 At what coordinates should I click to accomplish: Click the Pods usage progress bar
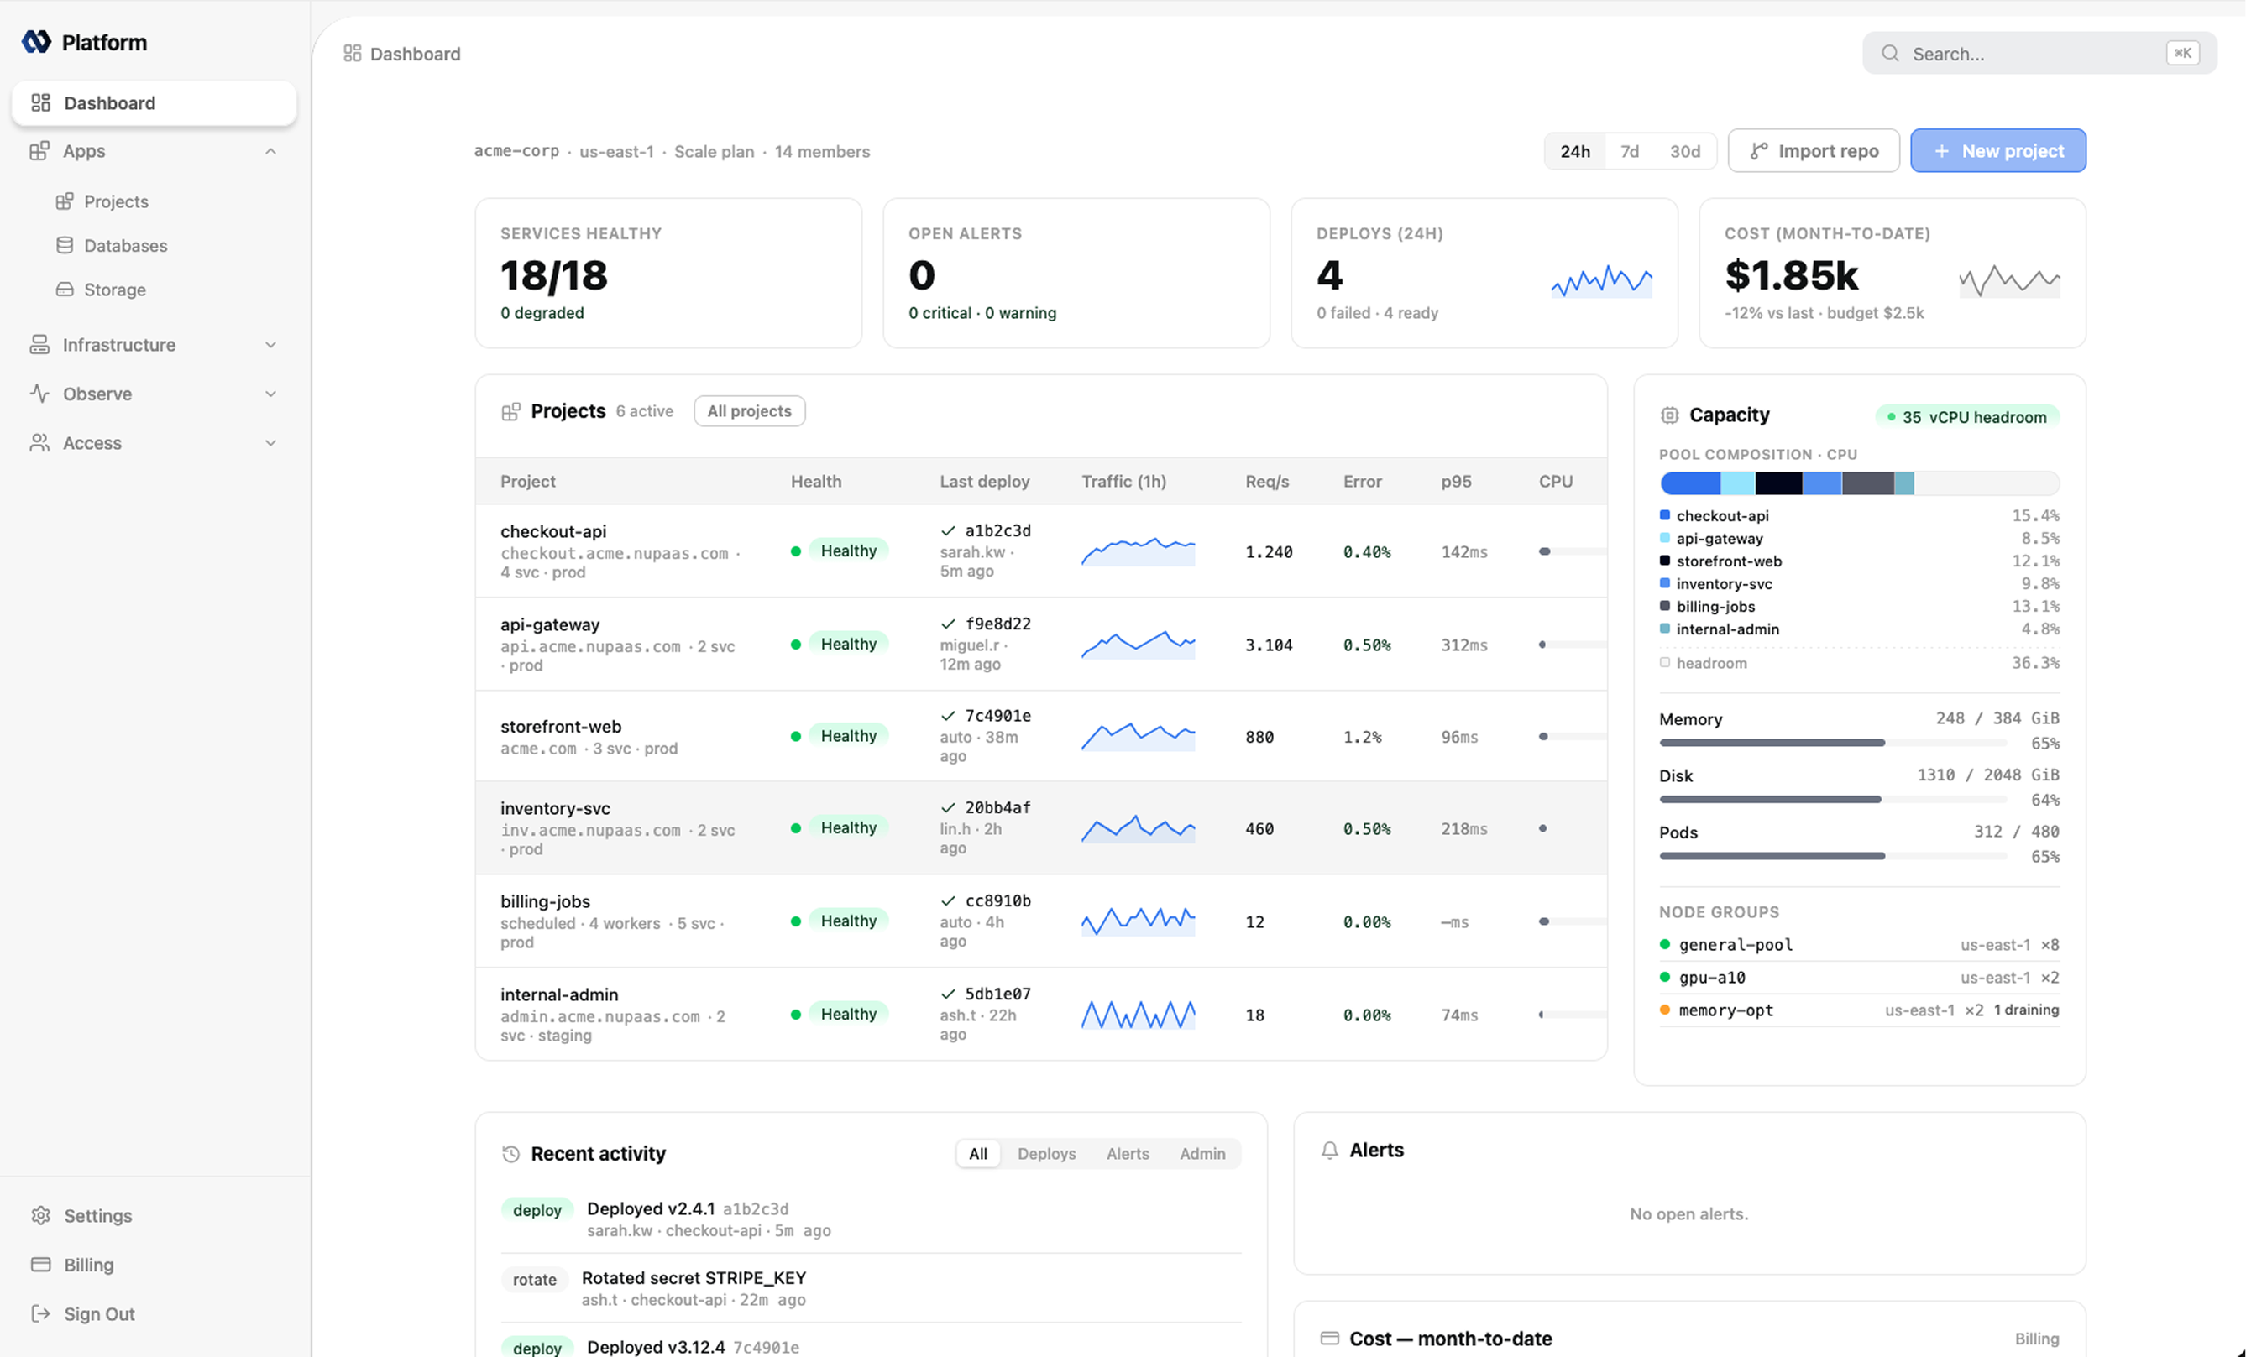pyautogui.click(x=1833, y=856)
